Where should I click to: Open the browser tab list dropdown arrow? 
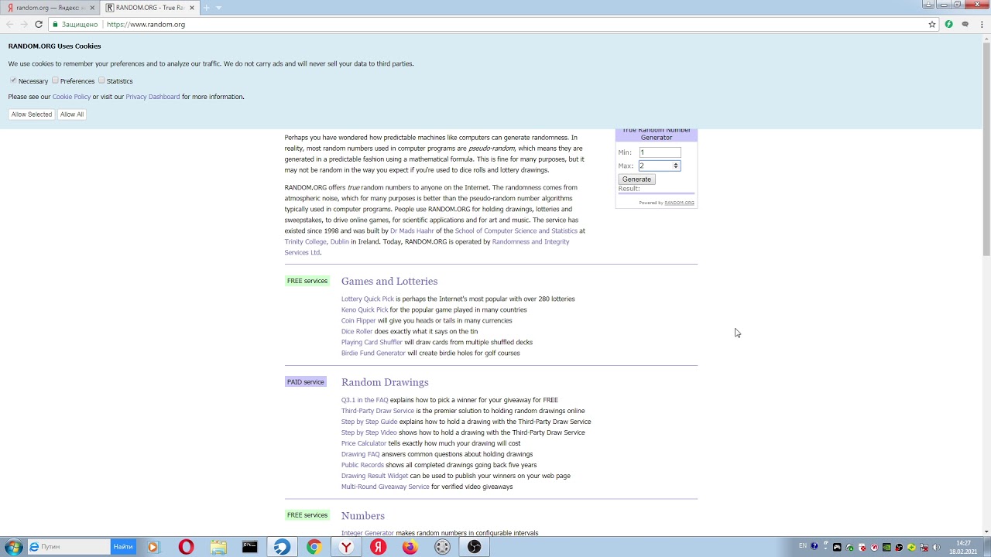(x=218, y=8)
